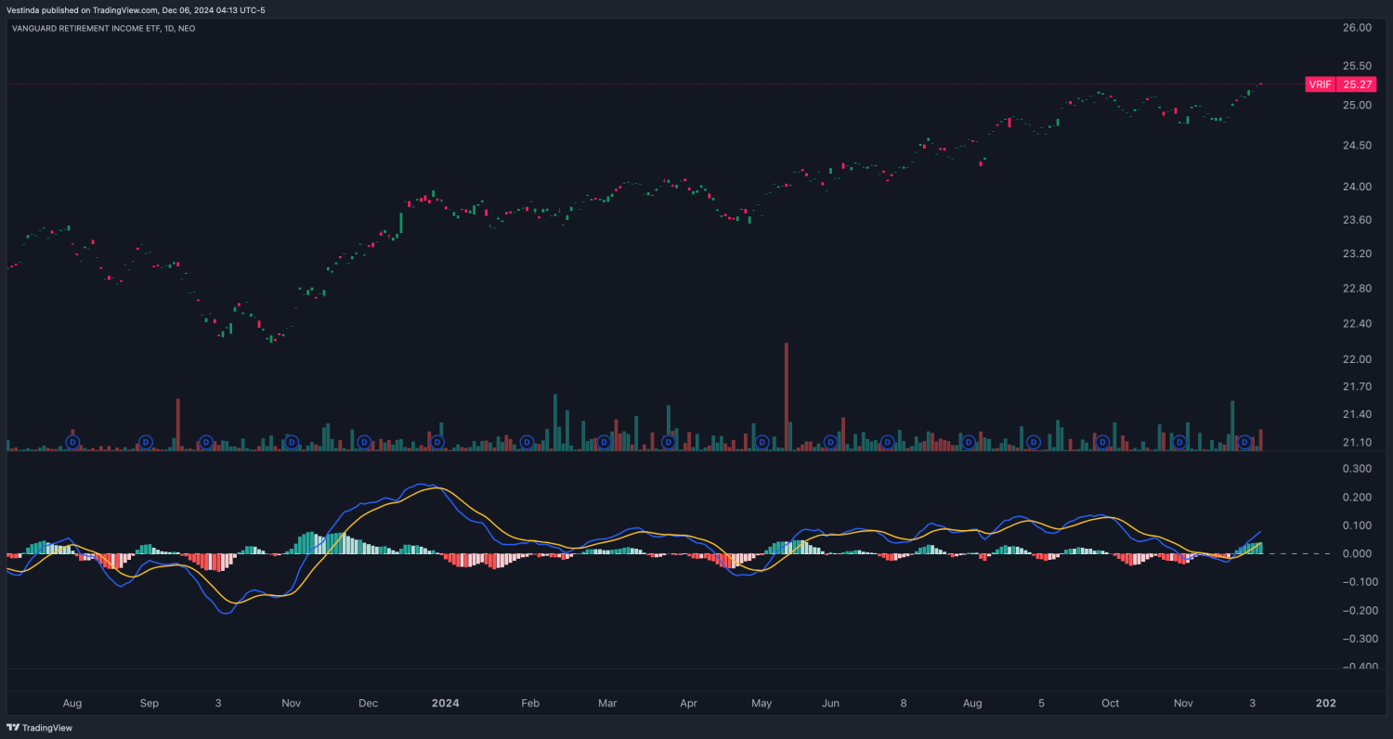Click the 25.50 price axis label
This screenshot has width=1393, height=739.
point(1358,66)
